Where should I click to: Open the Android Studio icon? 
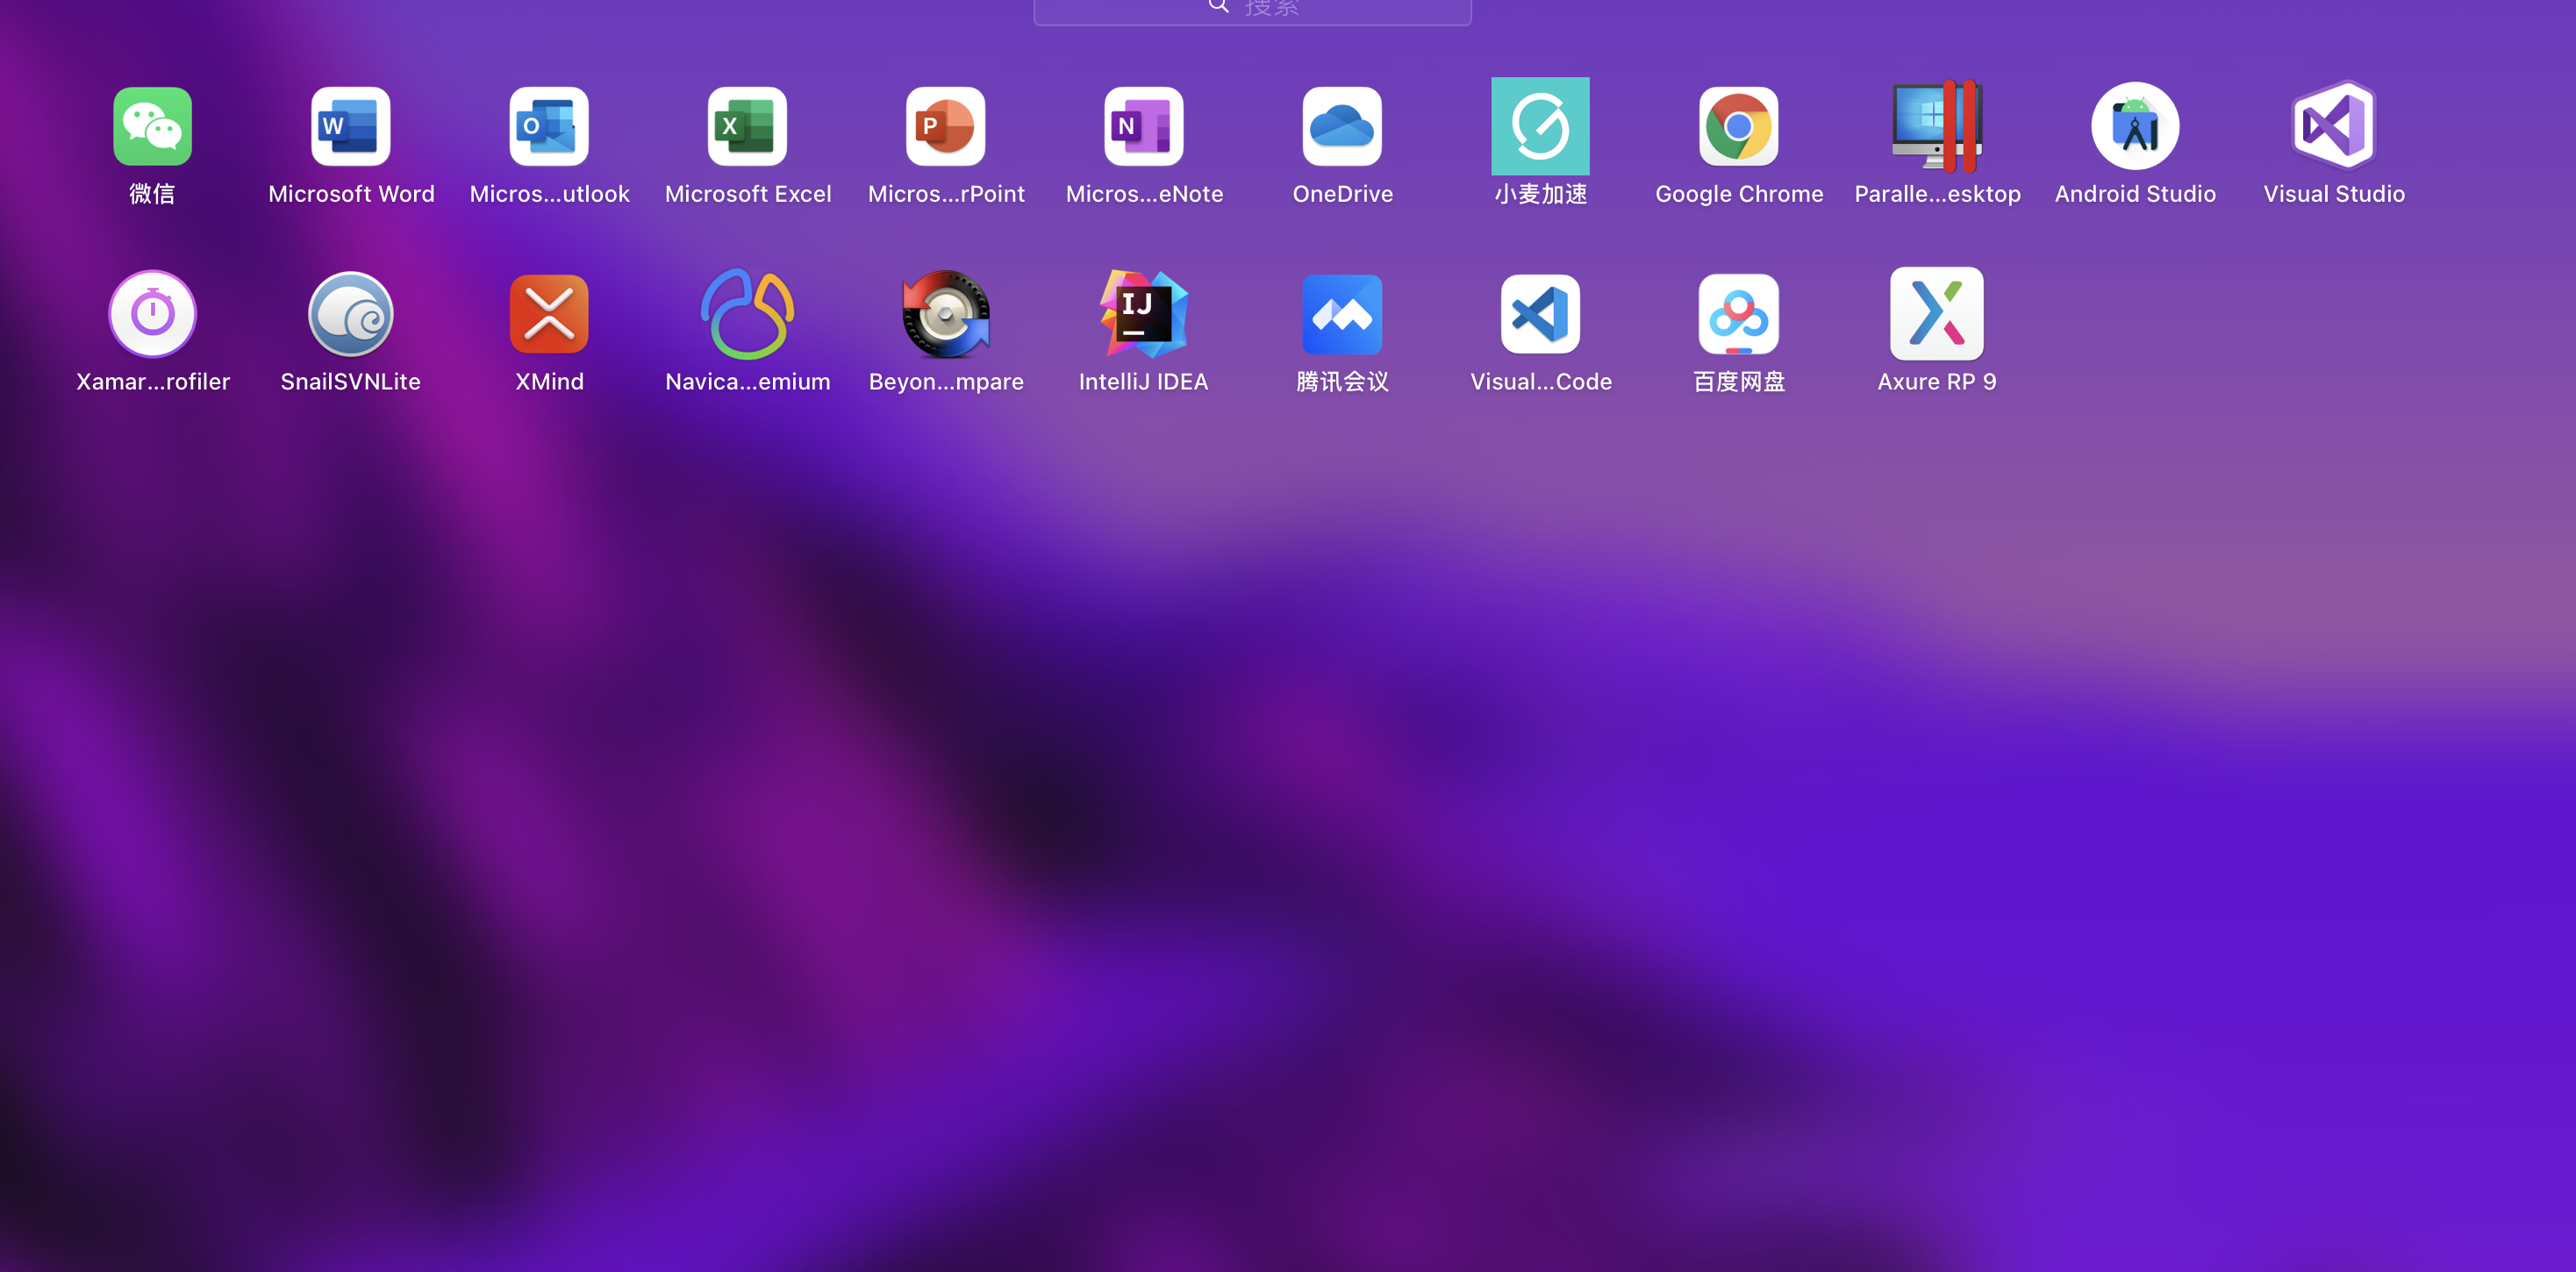(2135, 126)
